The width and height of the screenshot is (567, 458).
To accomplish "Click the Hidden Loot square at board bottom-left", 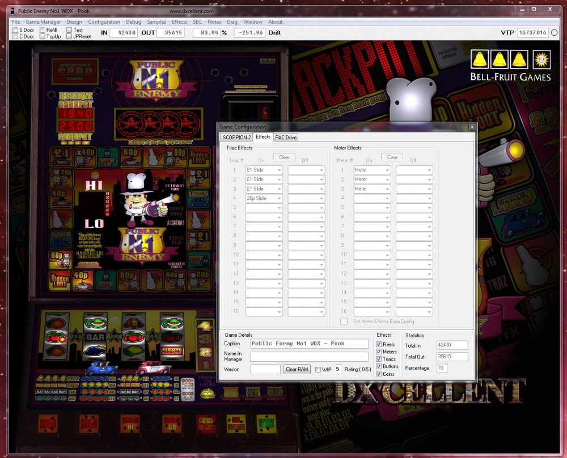I will point(60,281).
